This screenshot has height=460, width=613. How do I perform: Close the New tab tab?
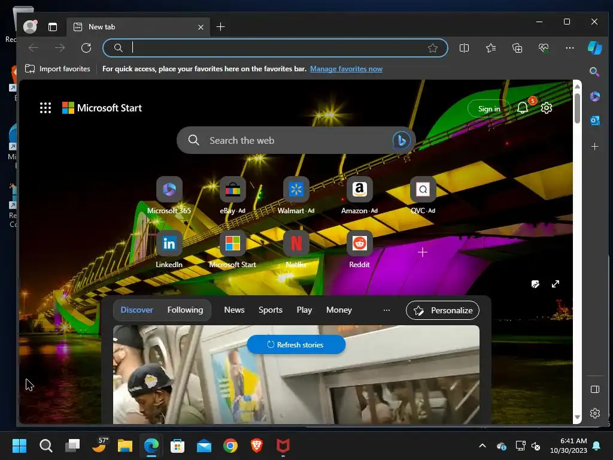coord(201,27)
